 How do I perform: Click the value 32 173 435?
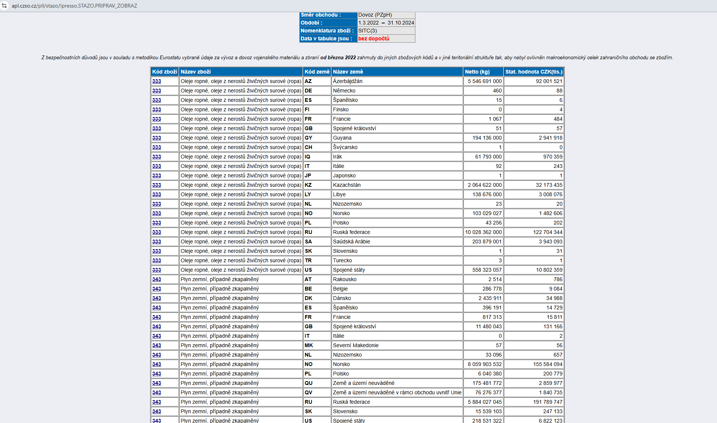pos(549,185)
